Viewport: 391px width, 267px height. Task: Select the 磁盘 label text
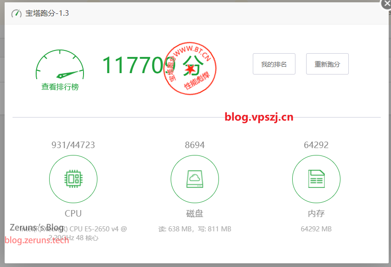coord(195,213)
